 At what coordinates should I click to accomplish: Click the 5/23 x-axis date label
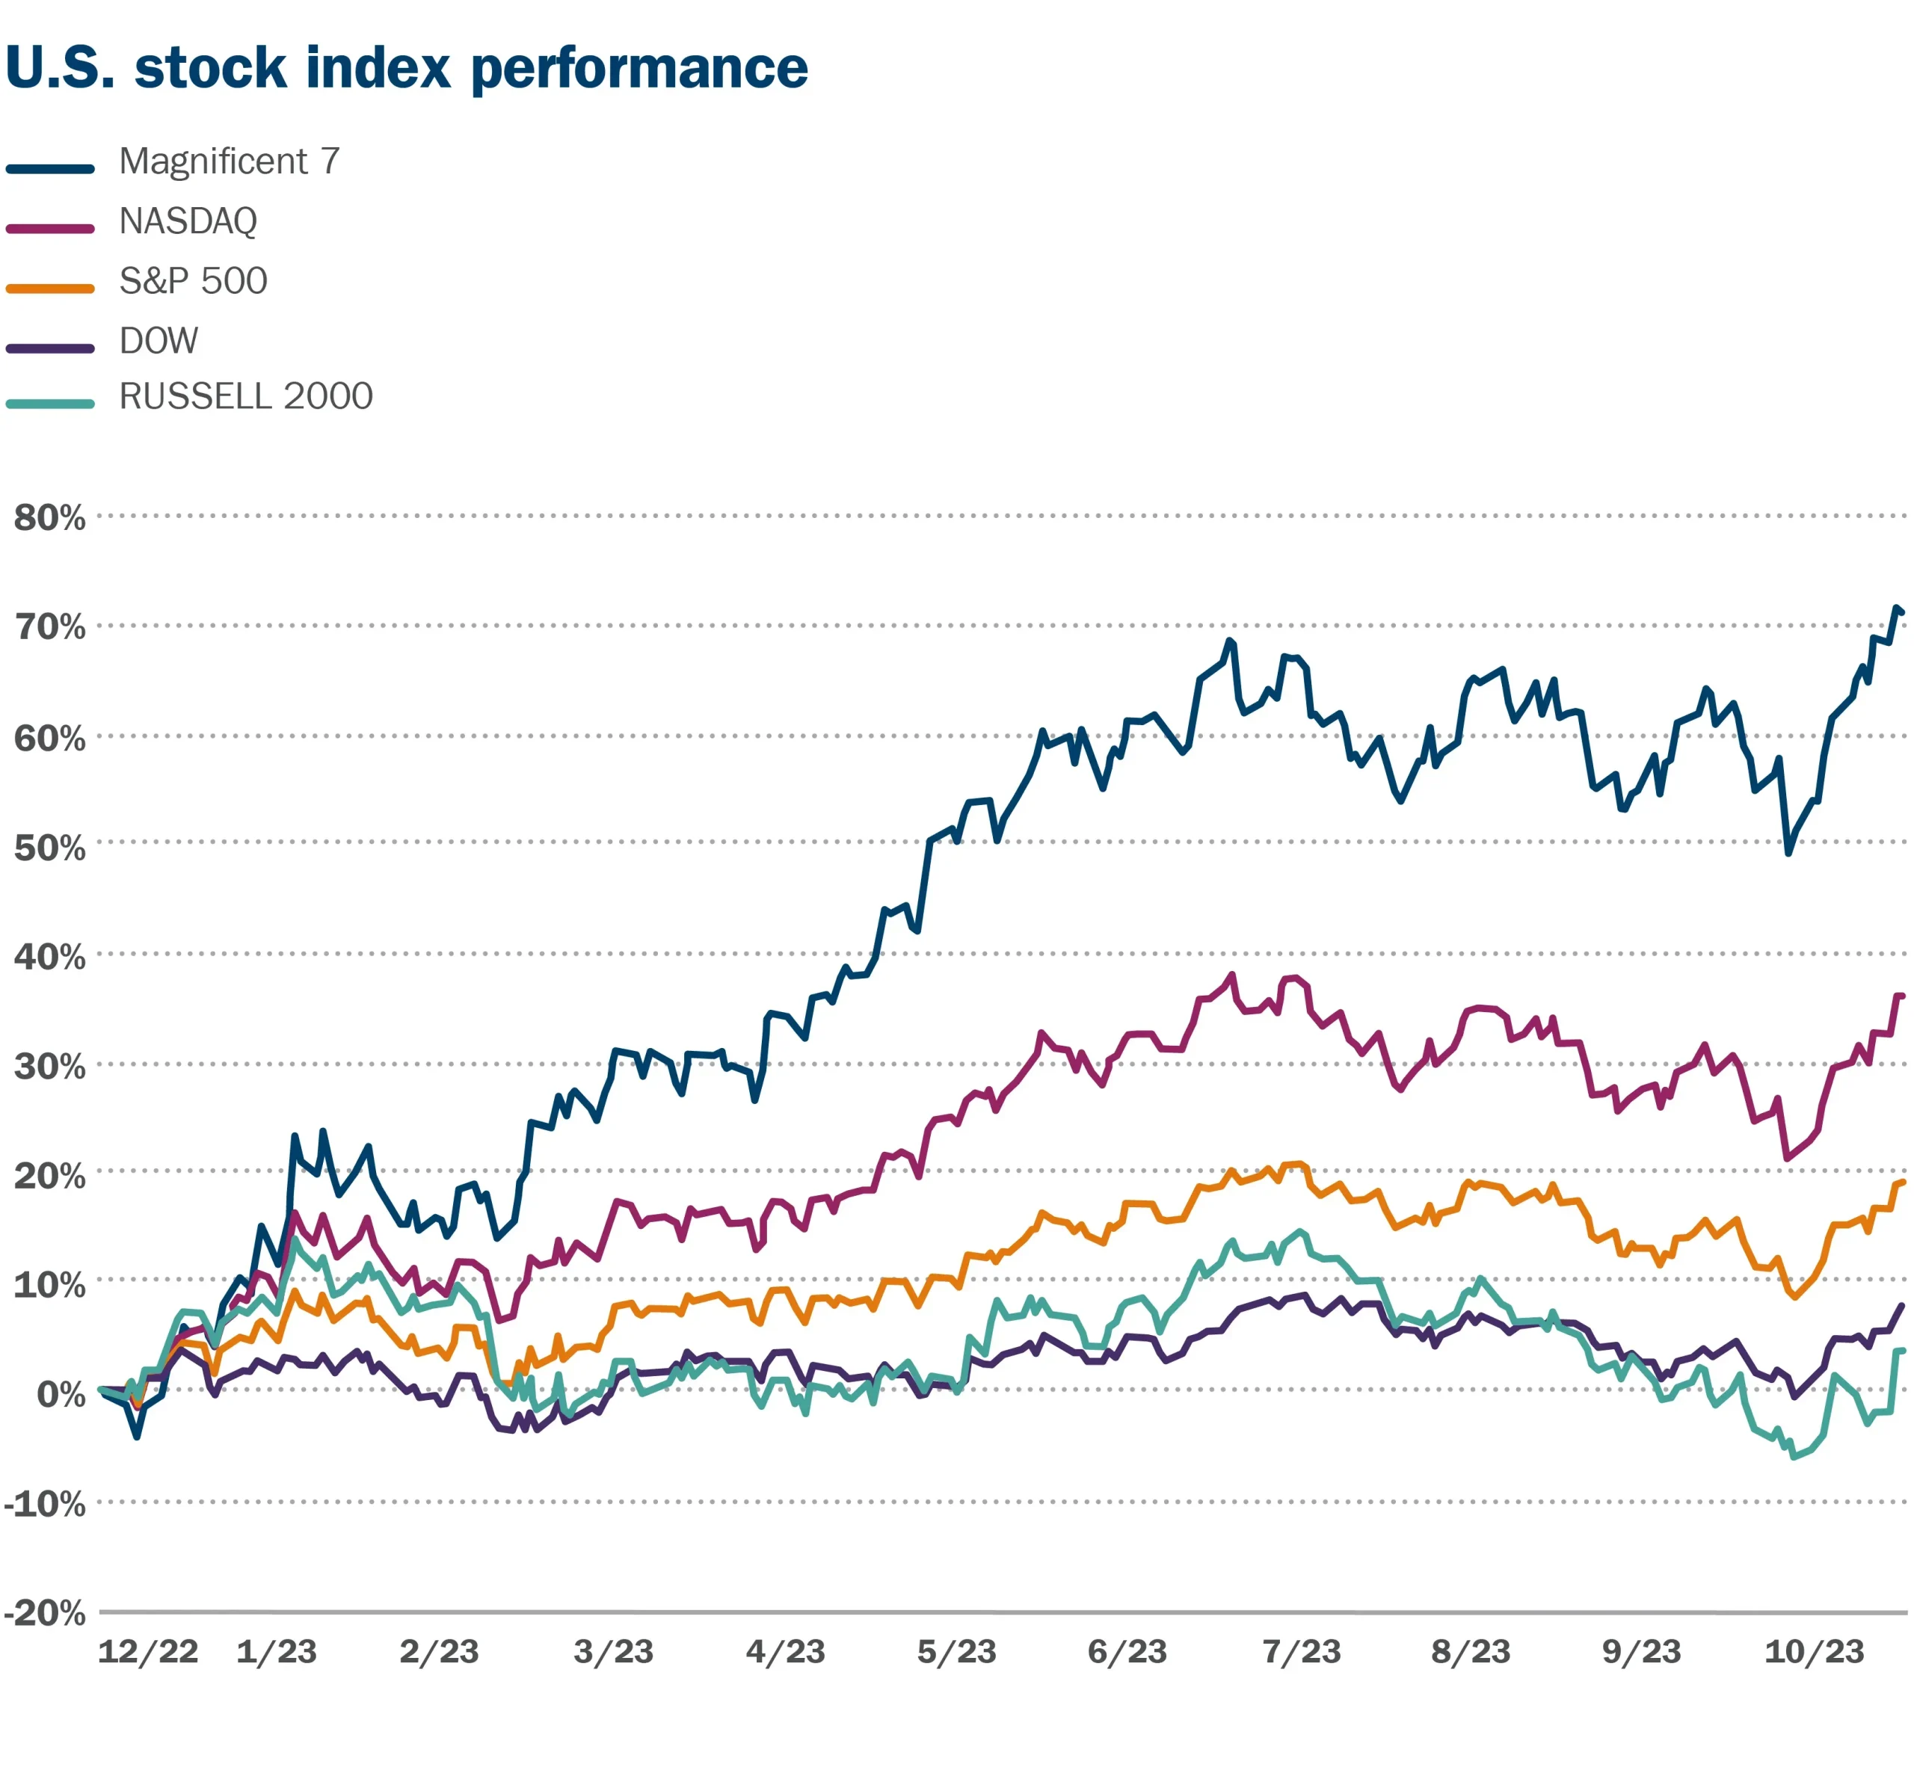(957, 1652)
